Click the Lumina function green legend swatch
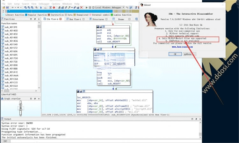This screenshot has width=239, height=143. tap(112, 15)
